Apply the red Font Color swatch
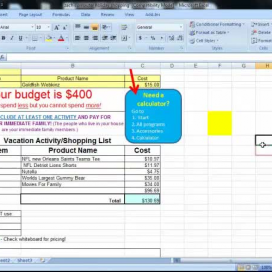 [61, 38]
